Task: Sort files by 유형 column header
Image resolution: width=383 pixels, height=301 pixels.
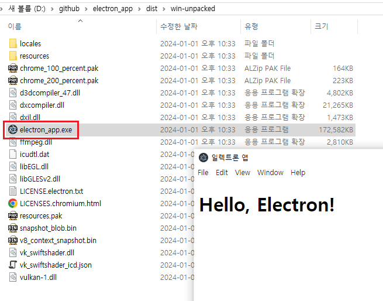Action: [251, 26]
